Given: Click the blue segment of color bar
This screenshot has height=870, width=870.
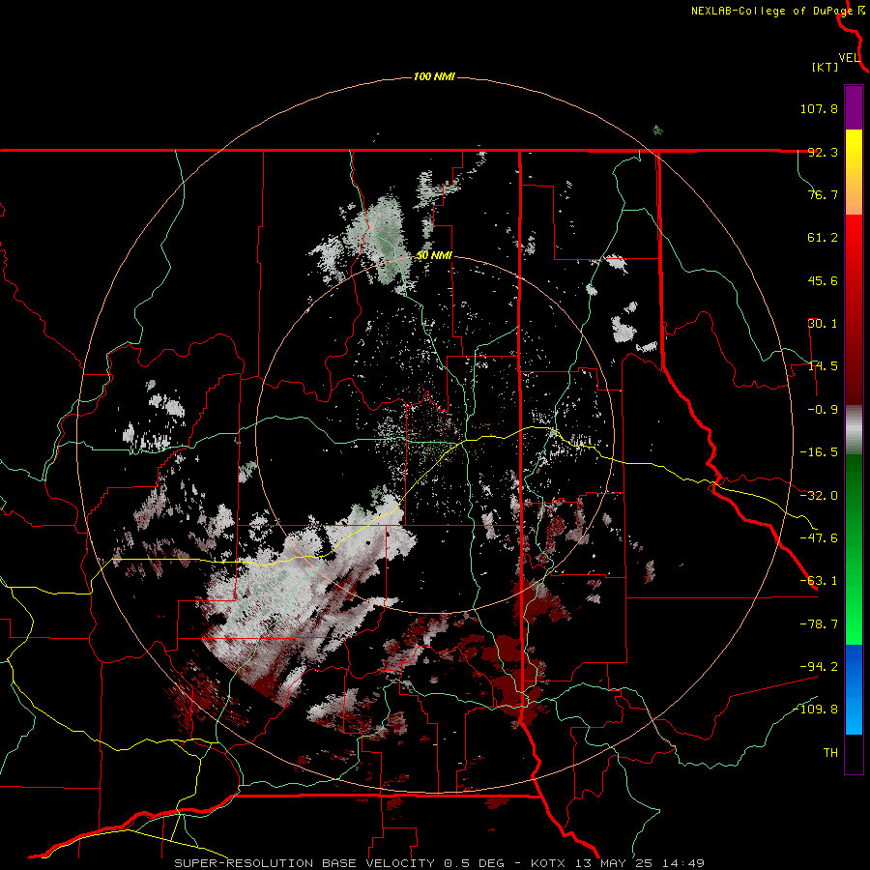Looking at the screenshot, I should [x=854, y=689].
